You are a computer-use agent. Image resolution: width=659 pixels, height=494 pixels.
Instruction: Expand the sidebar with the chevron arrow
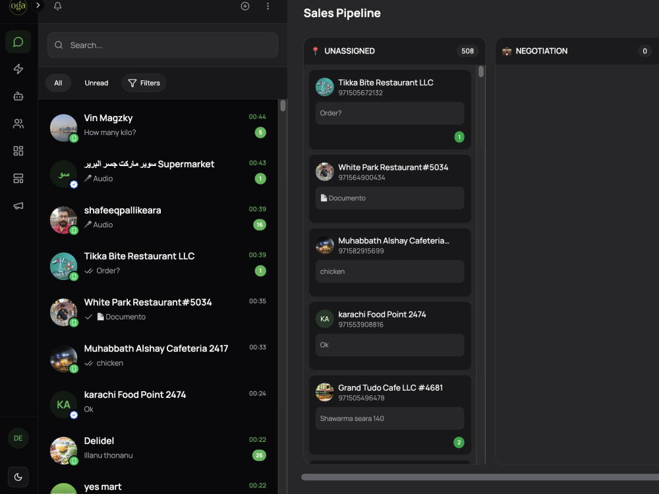(38, 5)
